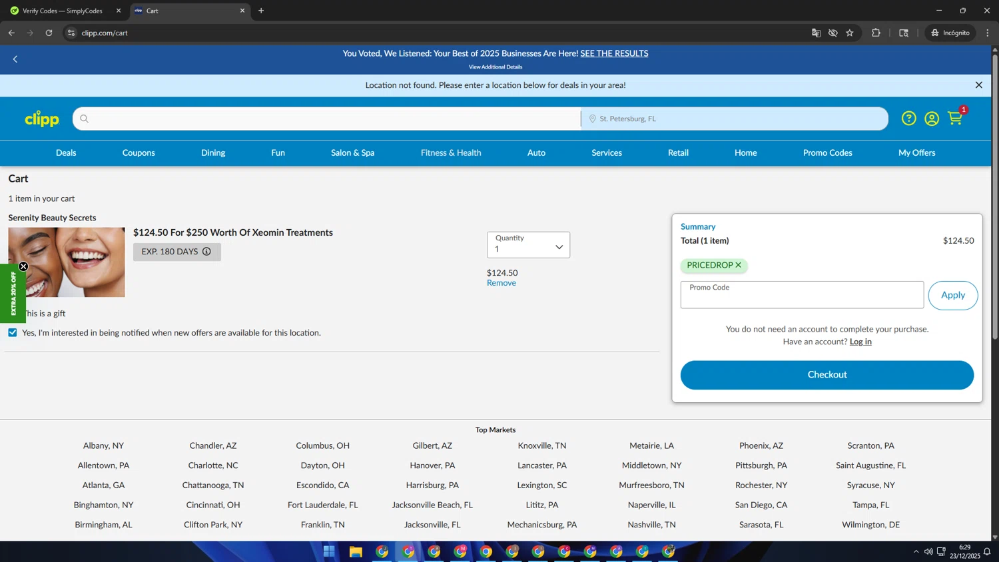Open notifications bell in system tray
This screenshot has width=999, height=562.
(987, 551)
